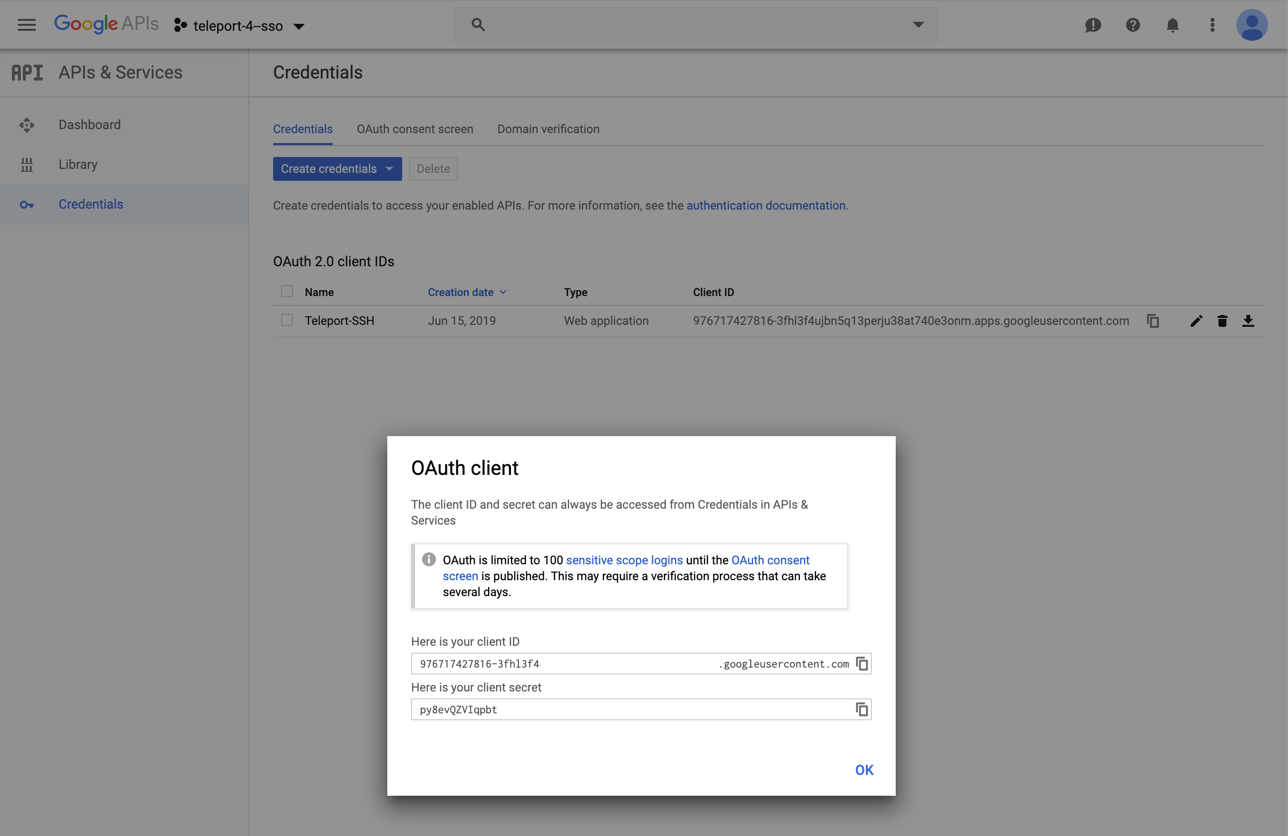Download JSON for Teleport-SSH client
This screenshot has width=1288, height=836.
point(1248,321)
